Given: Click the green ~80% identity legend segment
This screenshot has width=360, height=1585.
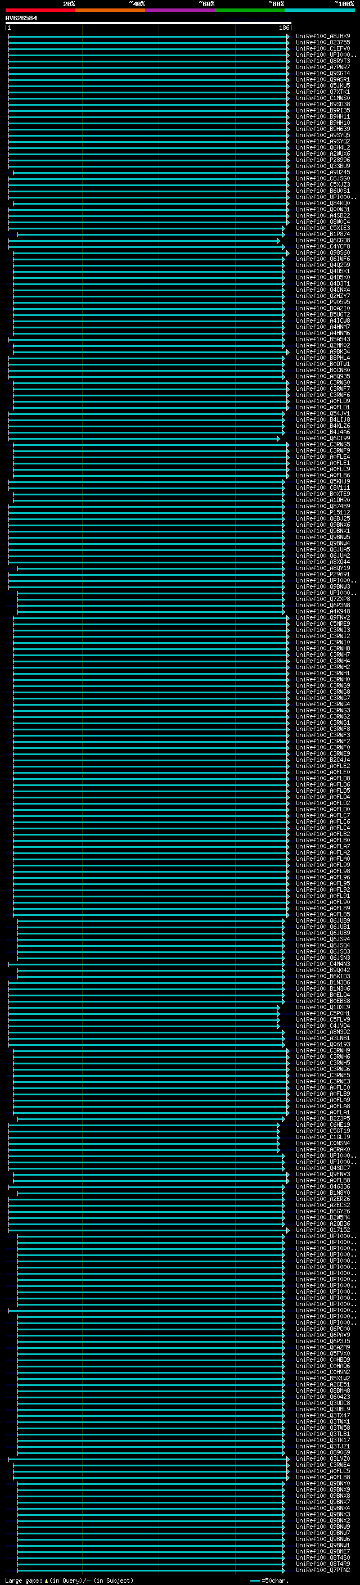Looking at the screenshot, I should tap(250, 11).
